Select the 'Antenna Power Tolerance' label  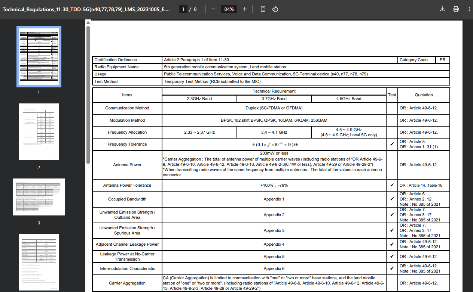(127, 185)
